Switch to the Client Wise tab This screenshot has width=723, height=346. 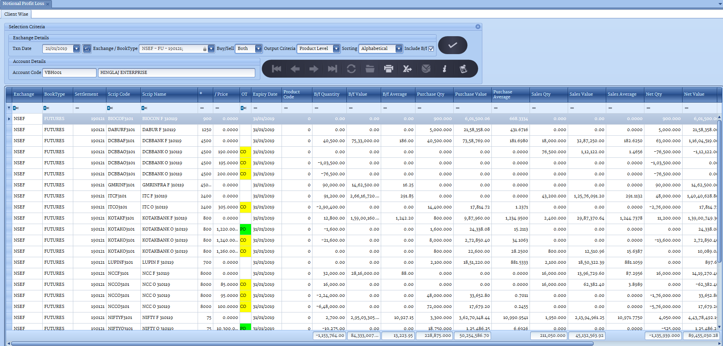point(16,14)
